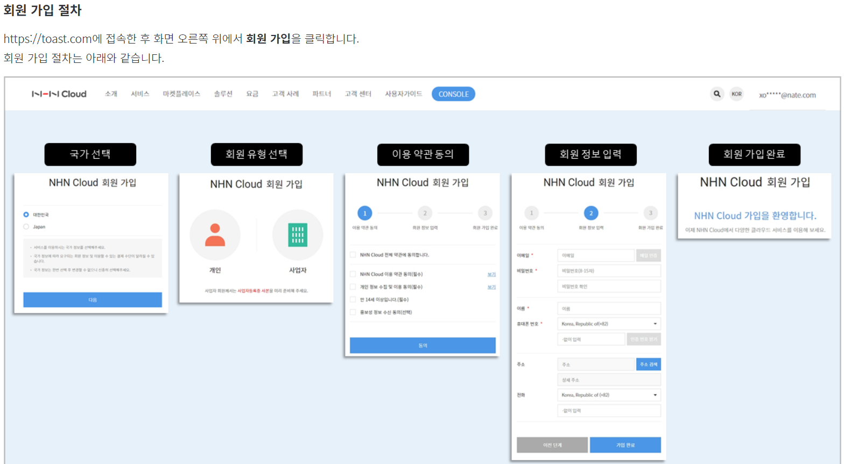Image resolution: width=844 pixels, height=464 pixels.
Task: Click 보기 link beside 이용 약관 동의
Action: 491,274
